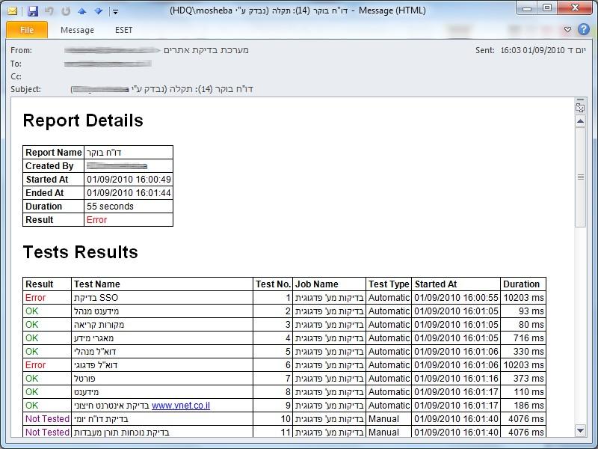Viewport: 598px width, 449px height.
Task: Click the 10203 ms duration of test 1
Action: tap(524, 298)
